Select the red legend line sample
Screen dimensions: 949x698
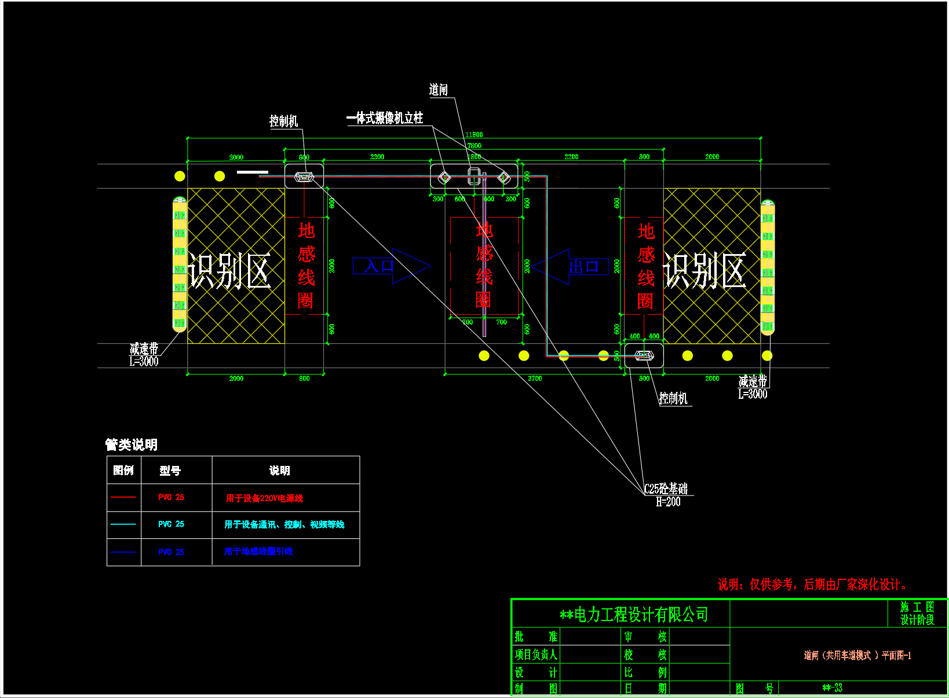(123, 497)
